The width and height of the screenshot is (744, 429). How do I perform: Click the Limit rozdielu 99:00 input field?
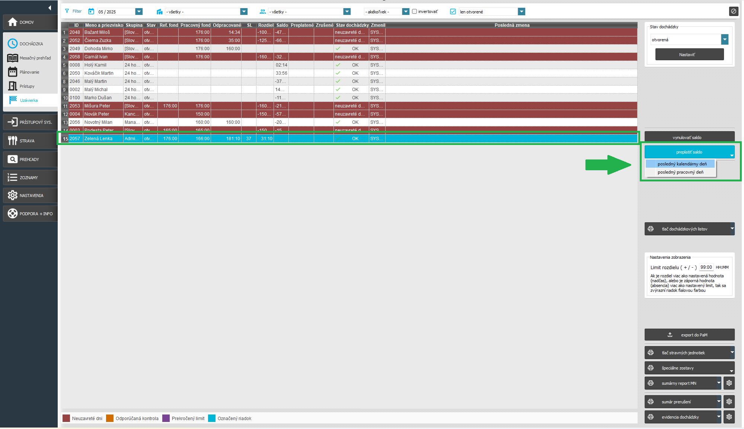click(x=706, y=267)
